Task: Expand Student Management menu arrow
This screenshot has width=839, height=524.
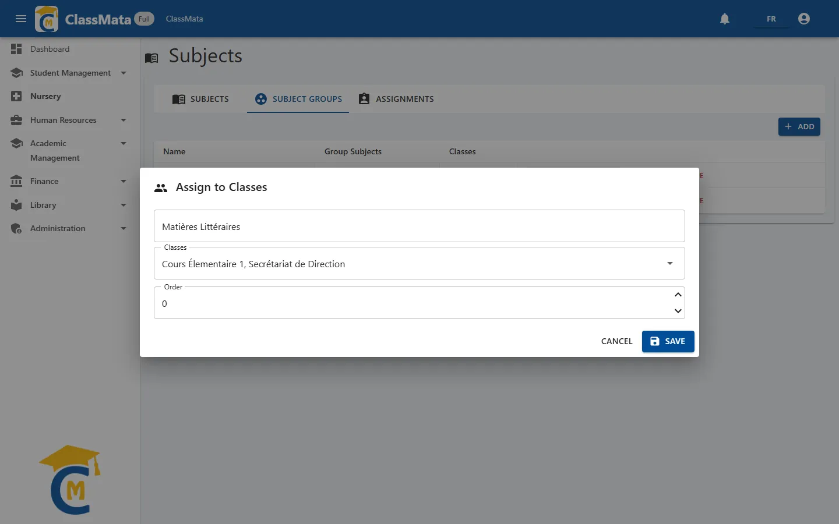Action: 124,73
